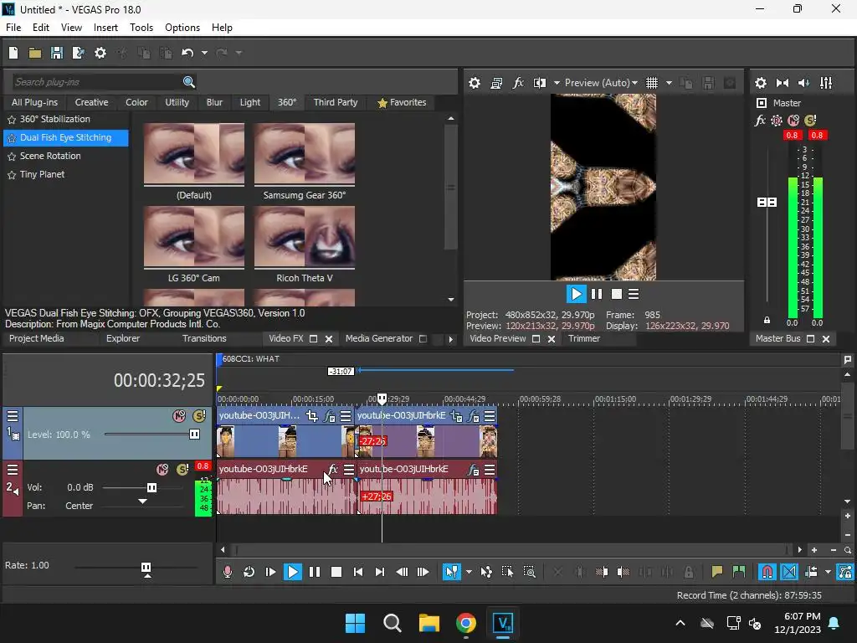Open Video Preview properties gear icon
Image resolution: width=857 pixels, height=643 pixels.
point(475,83)
